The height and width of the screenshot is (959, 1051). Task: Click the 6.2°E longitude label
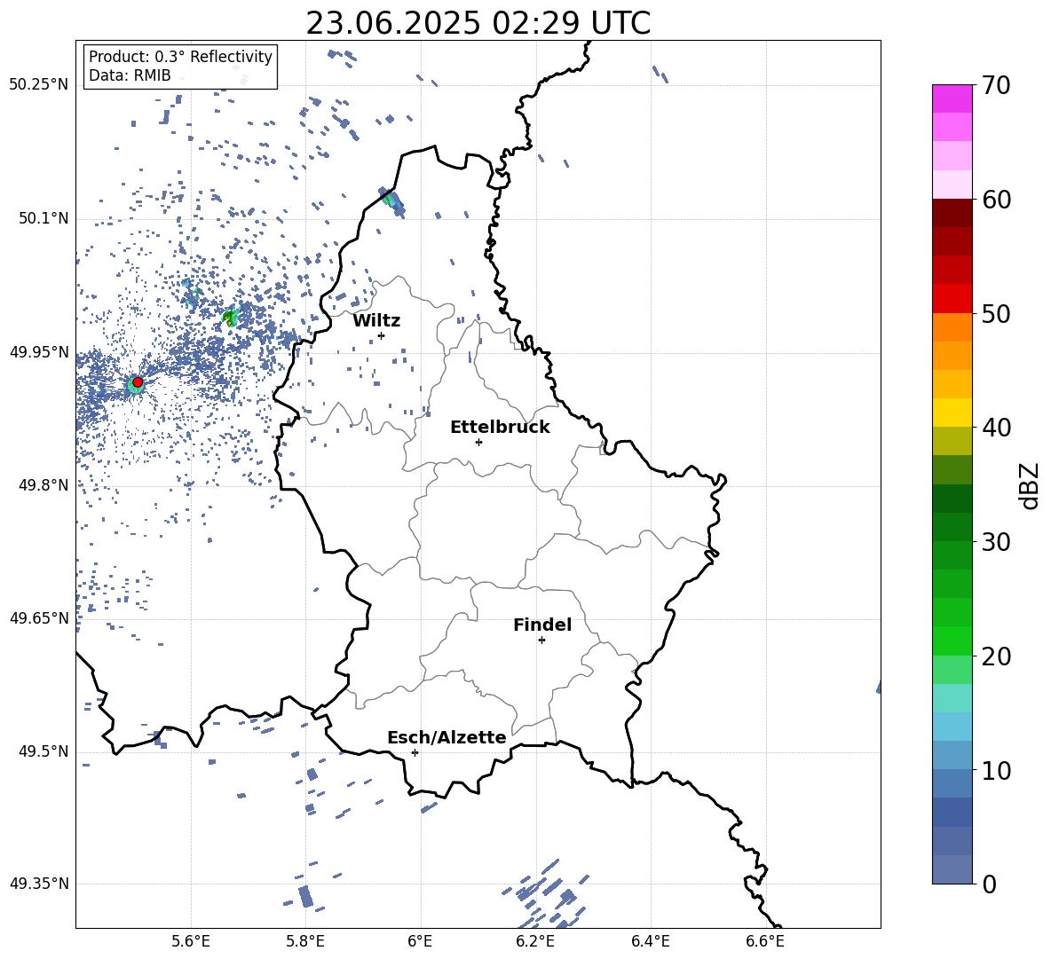pos(535,942)
